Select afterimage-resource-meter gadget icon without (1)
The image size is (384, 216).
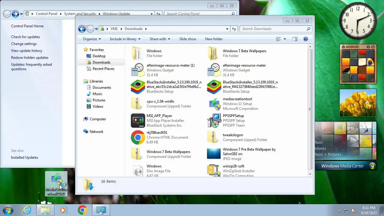214,70
